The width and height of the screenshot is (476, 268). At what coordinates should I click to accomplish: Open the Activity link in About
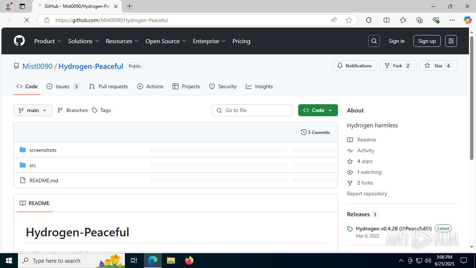[361, 150]
